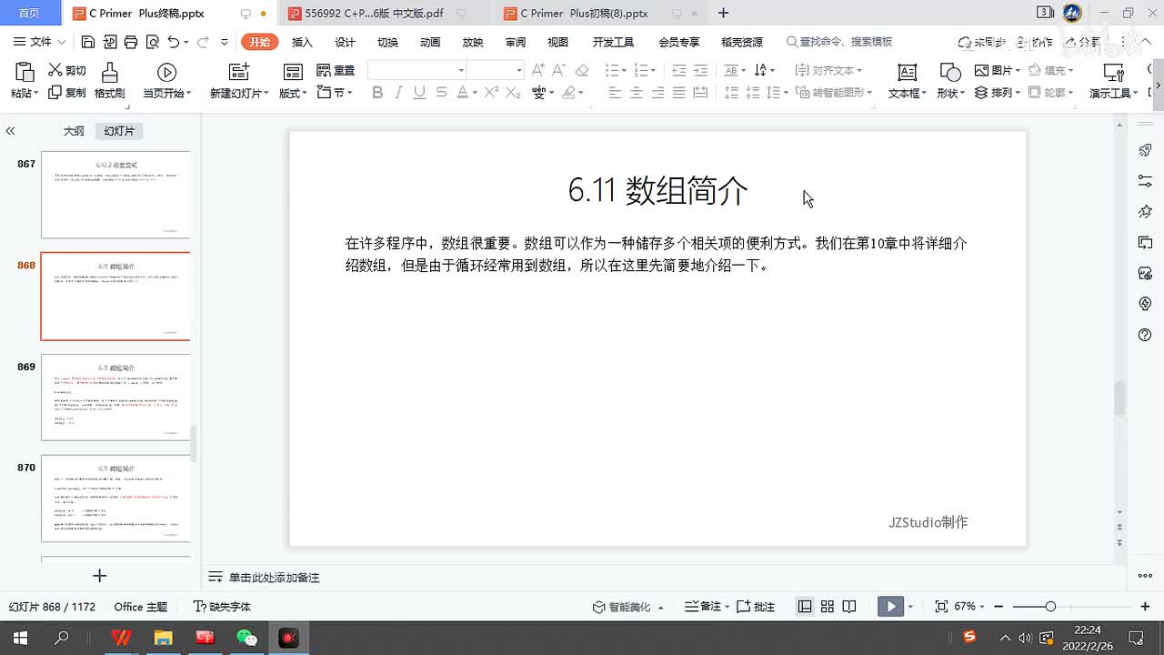Click the 新建幻灯片 new slide icon
The height and width of the screenshot is (655, 1164).
pyautogui.click(x=239, y=72)
